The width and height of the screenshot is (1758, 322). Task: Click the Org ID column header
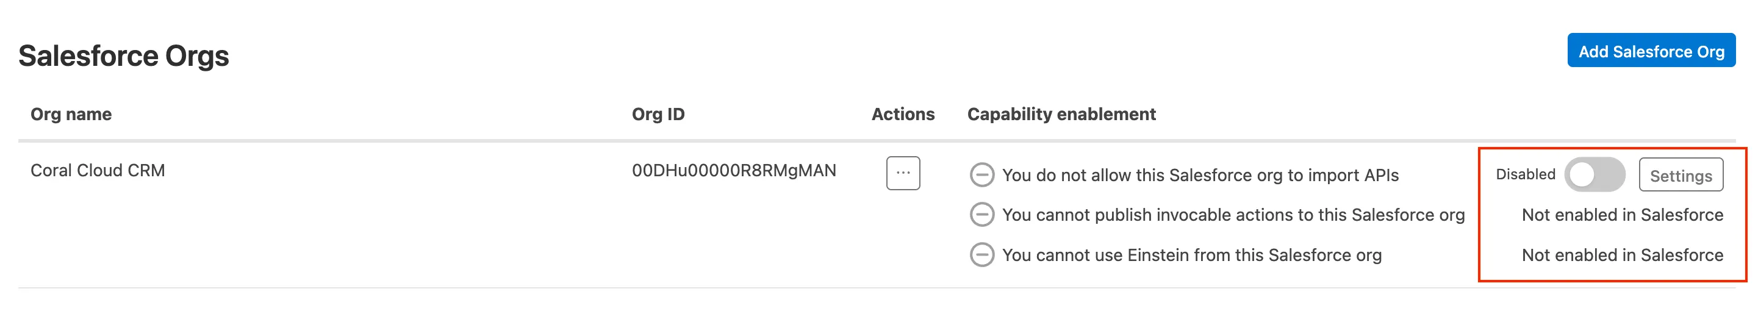pyautogui.click(x=658, y=114)
